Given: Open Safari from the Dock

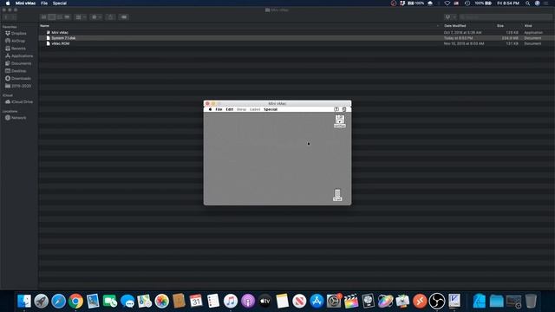Looking at the screenshot, I should 58,301.
